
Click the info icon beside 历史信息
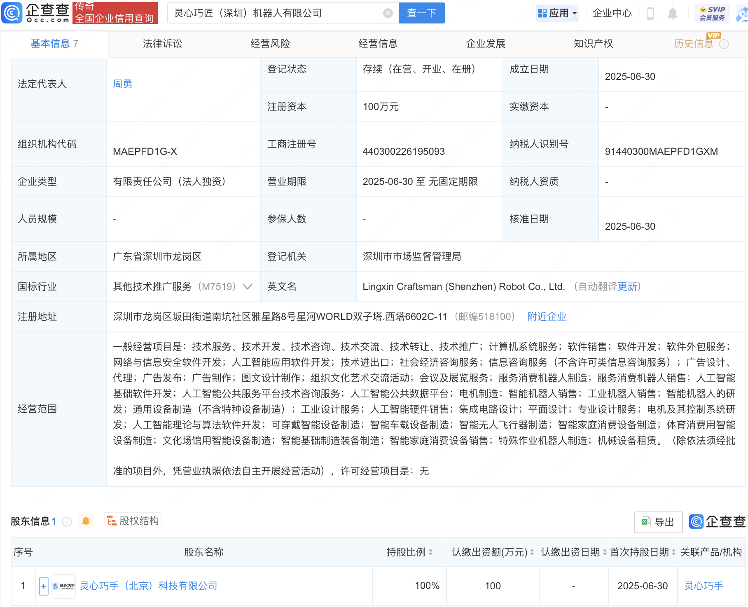724,44
